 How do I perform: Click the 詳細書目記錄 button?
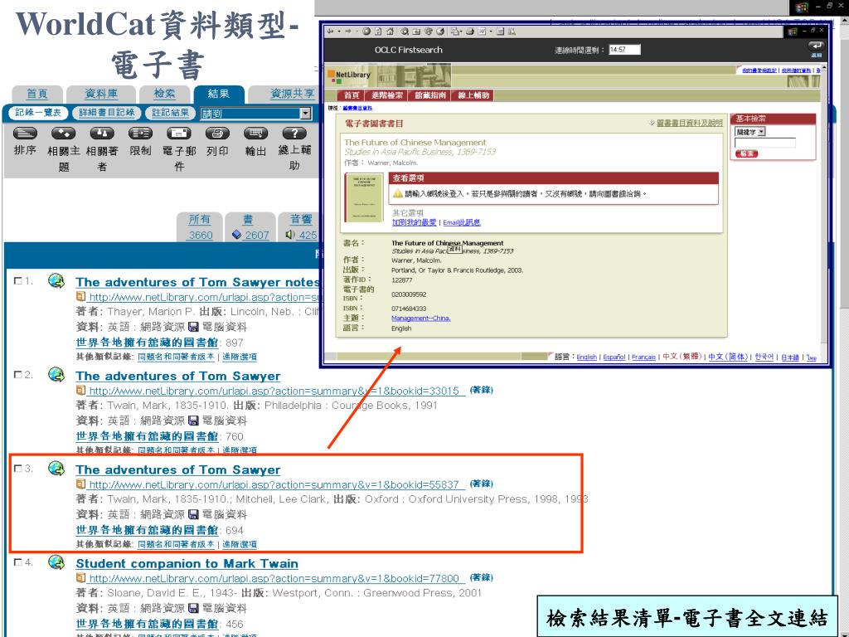[x=107, y=113]
